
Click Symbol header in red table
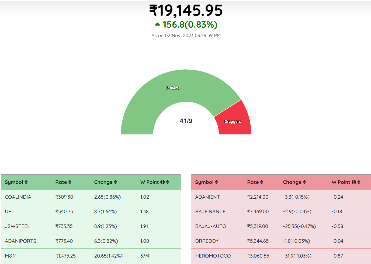click(x=204, y=182)
